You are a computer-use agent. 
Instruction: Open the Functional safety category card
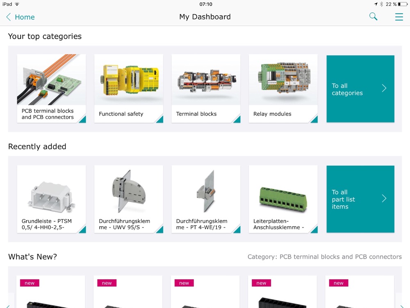[129, 88]
